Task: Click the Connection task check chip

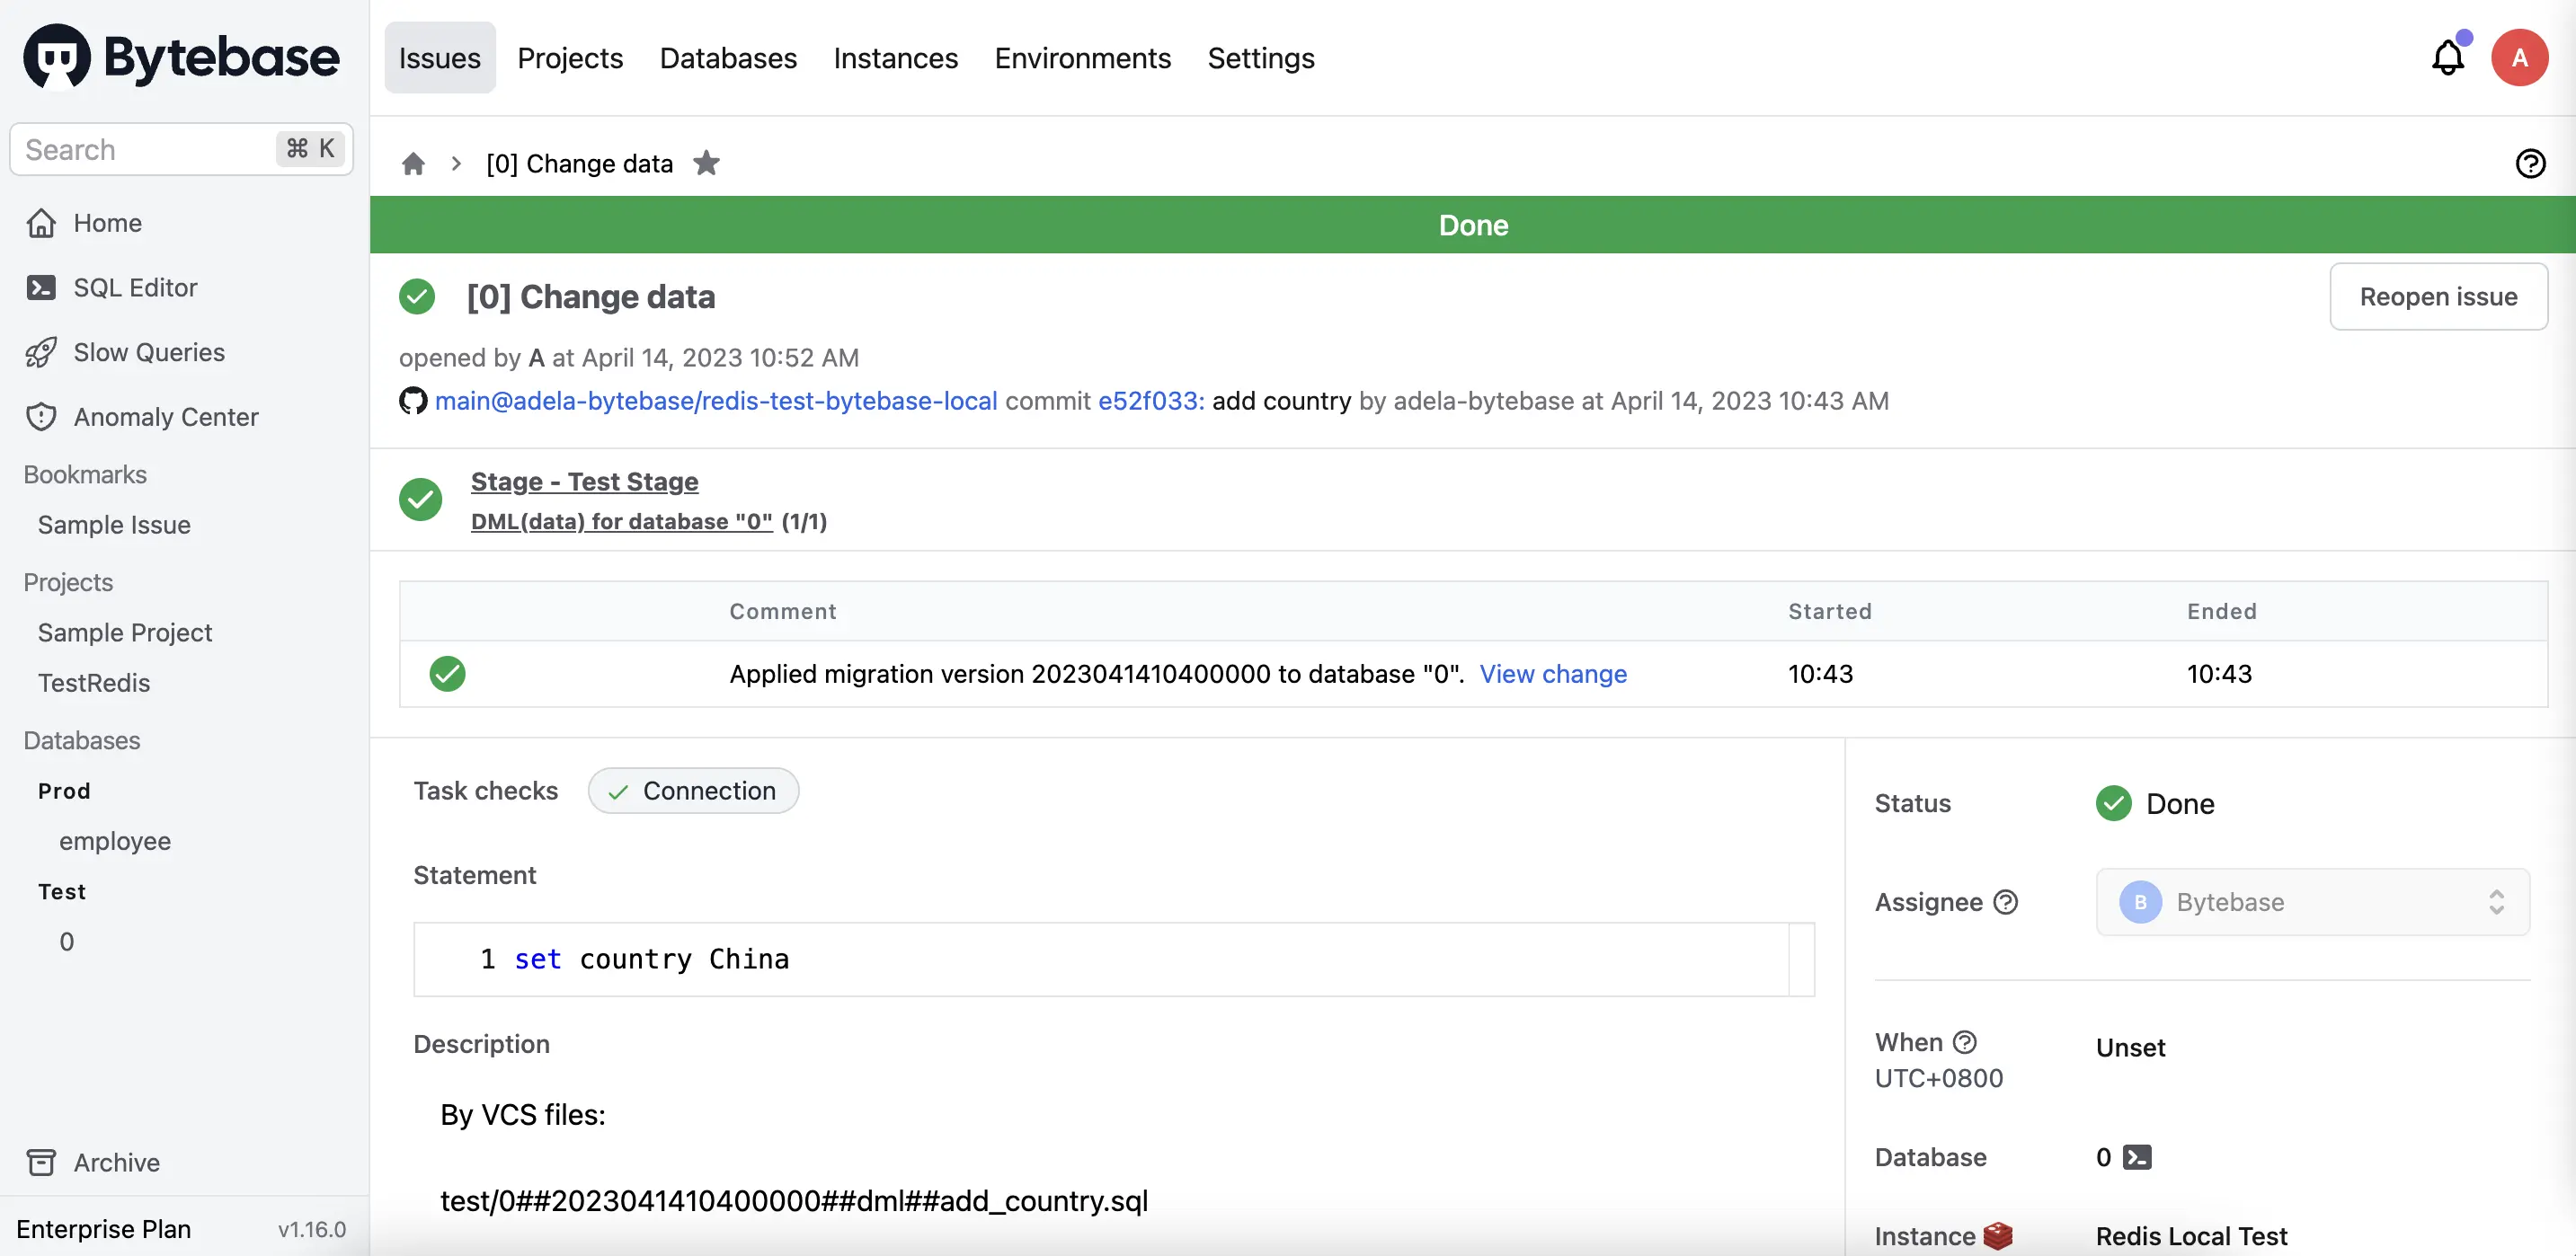Action: [x=693, y=791]
